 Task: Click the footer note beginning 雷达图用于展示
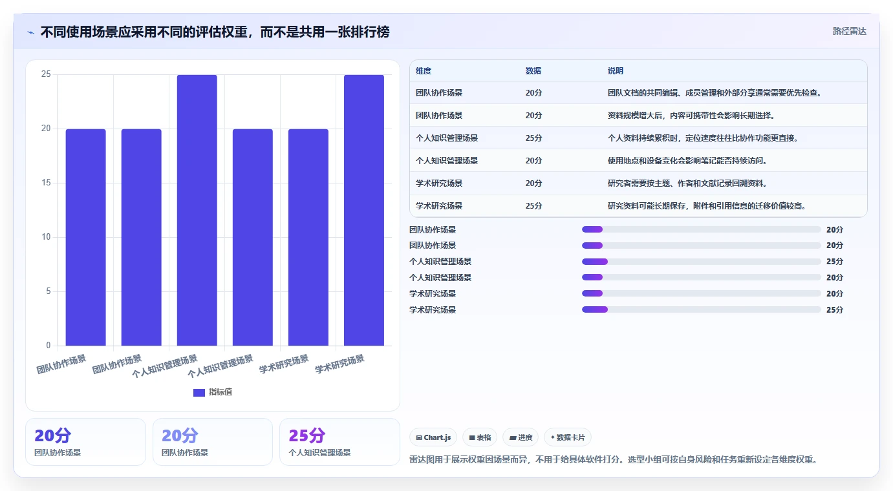pos(614,460)
